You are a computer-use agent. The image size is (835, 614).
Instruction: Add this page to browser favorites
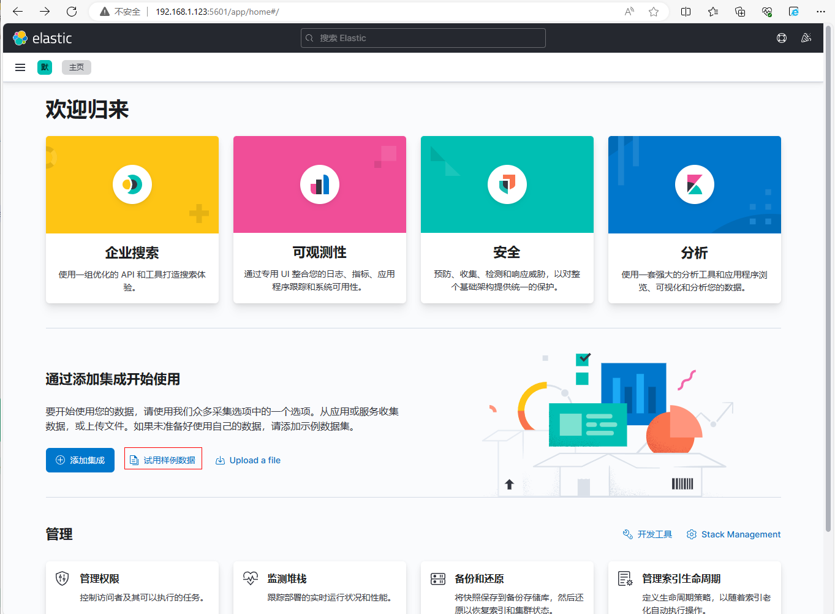tap(654, 12)
